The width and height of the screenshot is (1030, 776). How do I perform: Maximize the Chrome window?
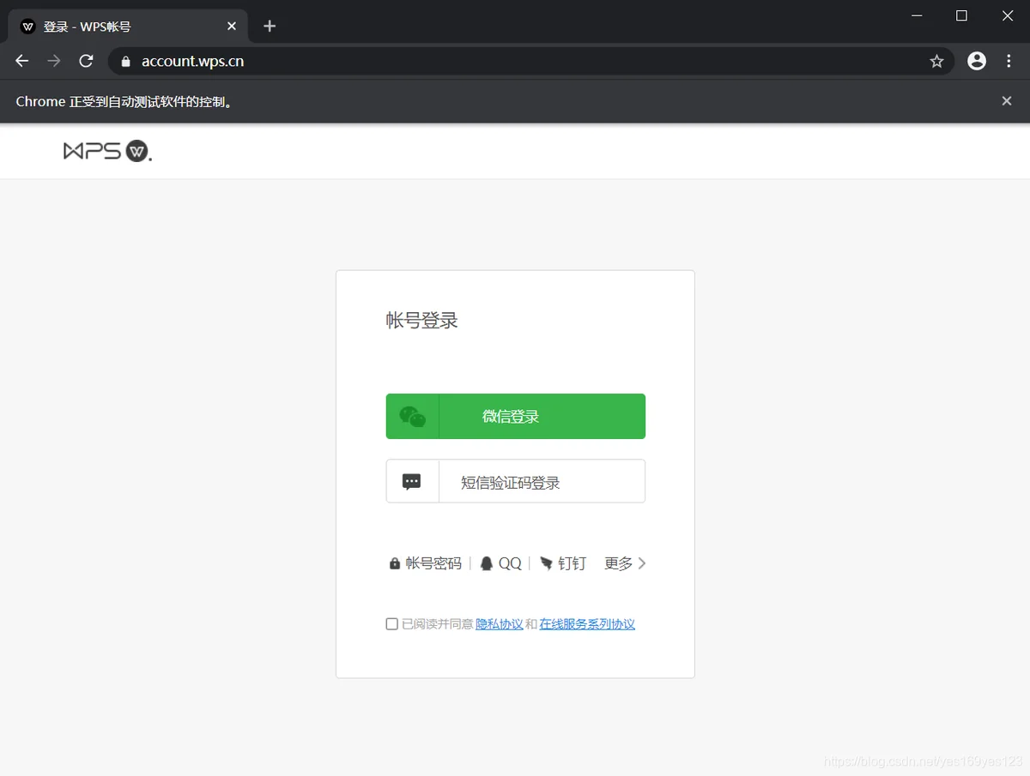(x=961, y=15)
